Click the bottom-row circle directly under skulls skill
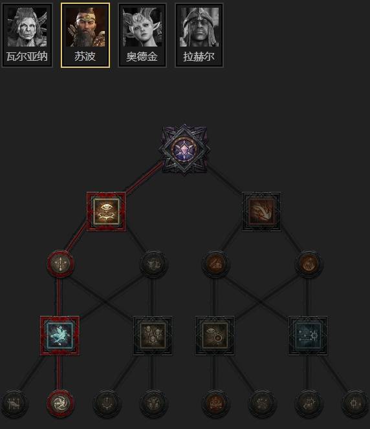Screen dimensions: 370x429 pos(153,403)
